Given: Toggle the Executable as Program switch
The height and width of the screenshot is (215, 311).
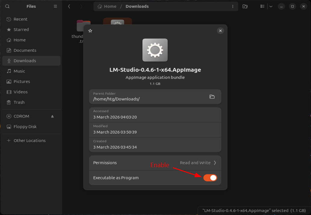Looking at the screenshot, I should pos(210,178).
